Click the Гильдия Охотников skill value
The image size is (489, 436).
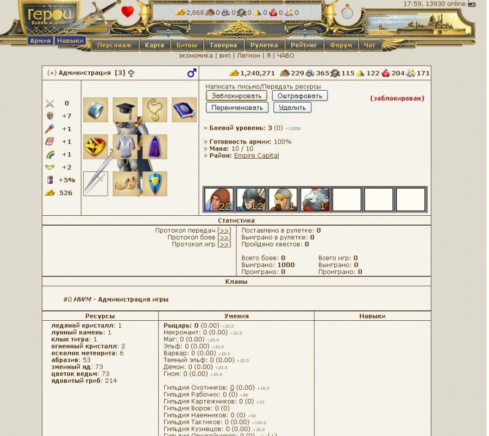coord(231,388)
